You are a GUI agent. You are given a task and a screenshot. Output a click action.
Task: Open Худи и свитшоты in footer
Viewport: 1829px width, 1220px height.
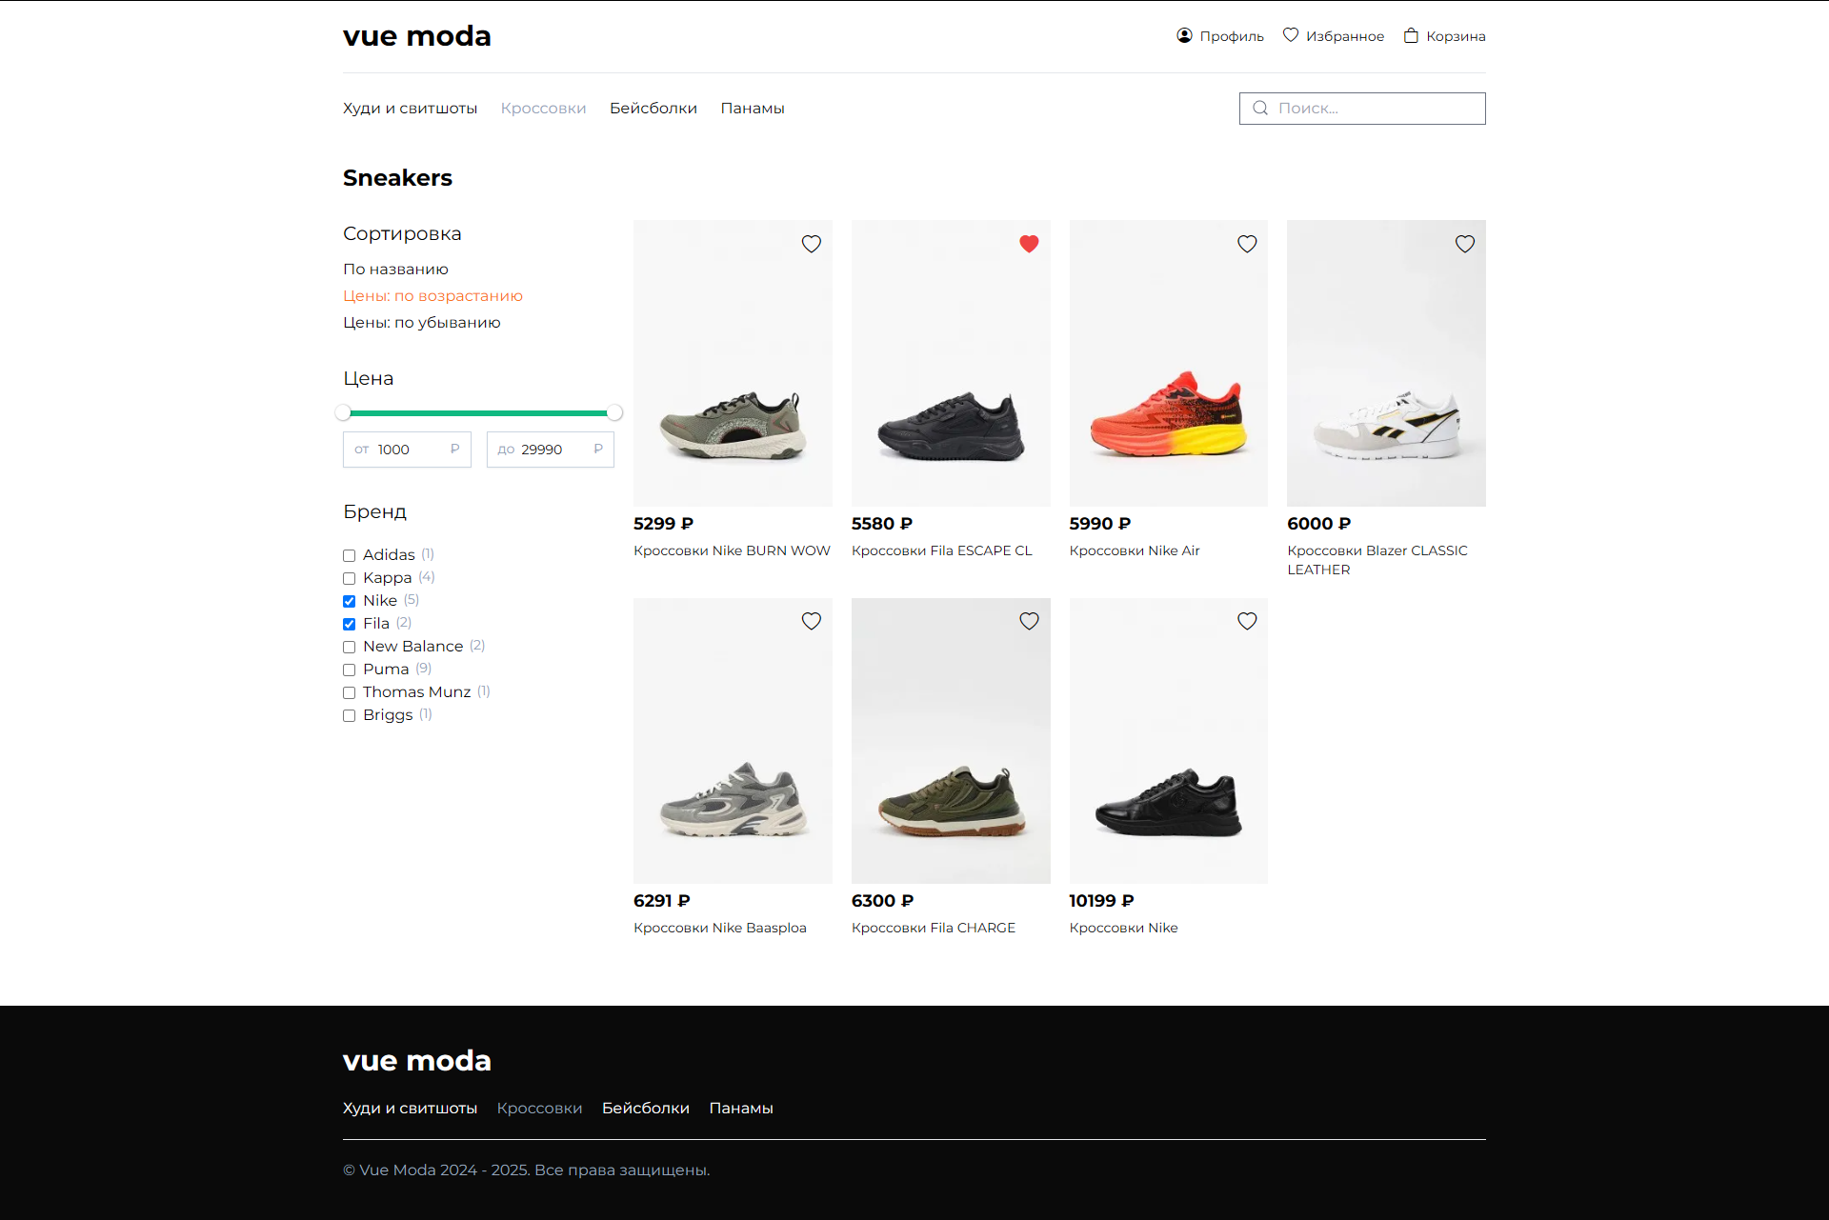[410, 1108]
